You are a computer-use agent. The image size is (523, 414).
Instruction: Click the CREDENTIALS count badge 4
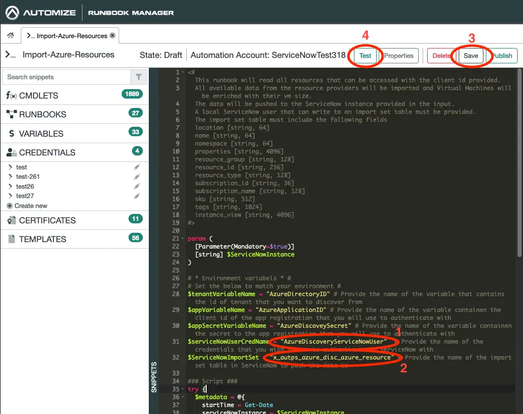137,151
